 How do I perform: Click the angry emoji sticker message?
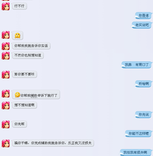(x=18, y=35)
